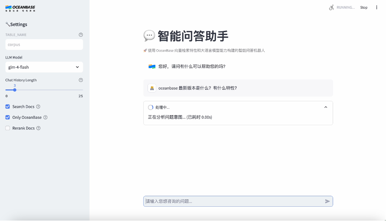
Task: Toggle the Search Docs checkbox
Action: tap(8, 106)
